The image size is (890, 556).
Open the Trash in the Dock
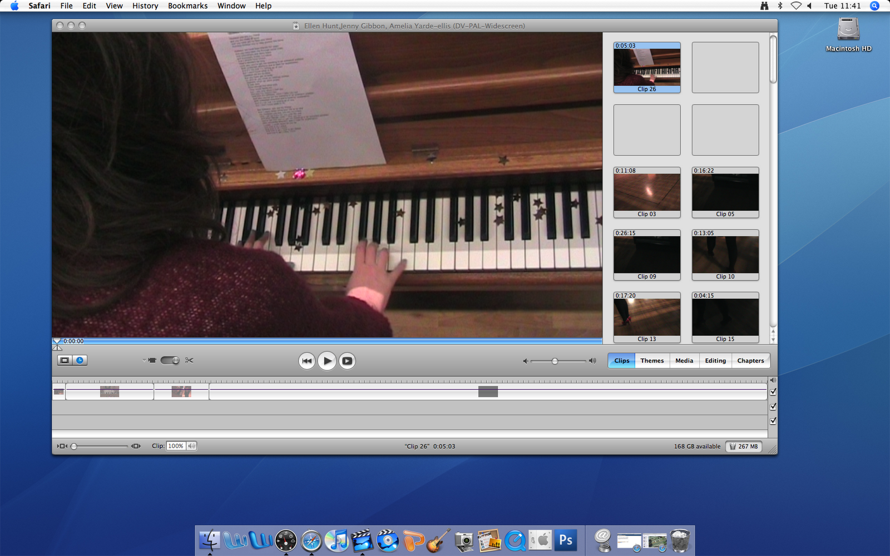point(680,540)
